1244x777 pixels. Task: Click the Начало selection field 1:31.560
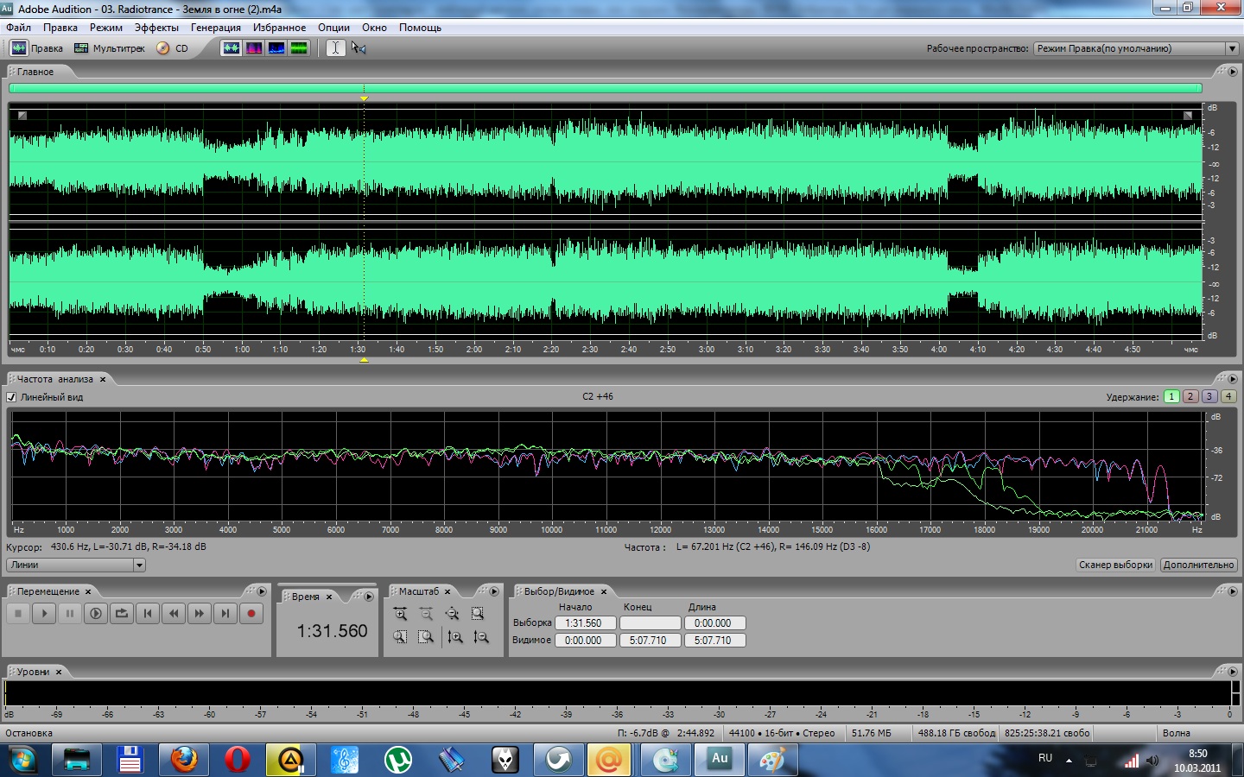[x=585, y=623]
